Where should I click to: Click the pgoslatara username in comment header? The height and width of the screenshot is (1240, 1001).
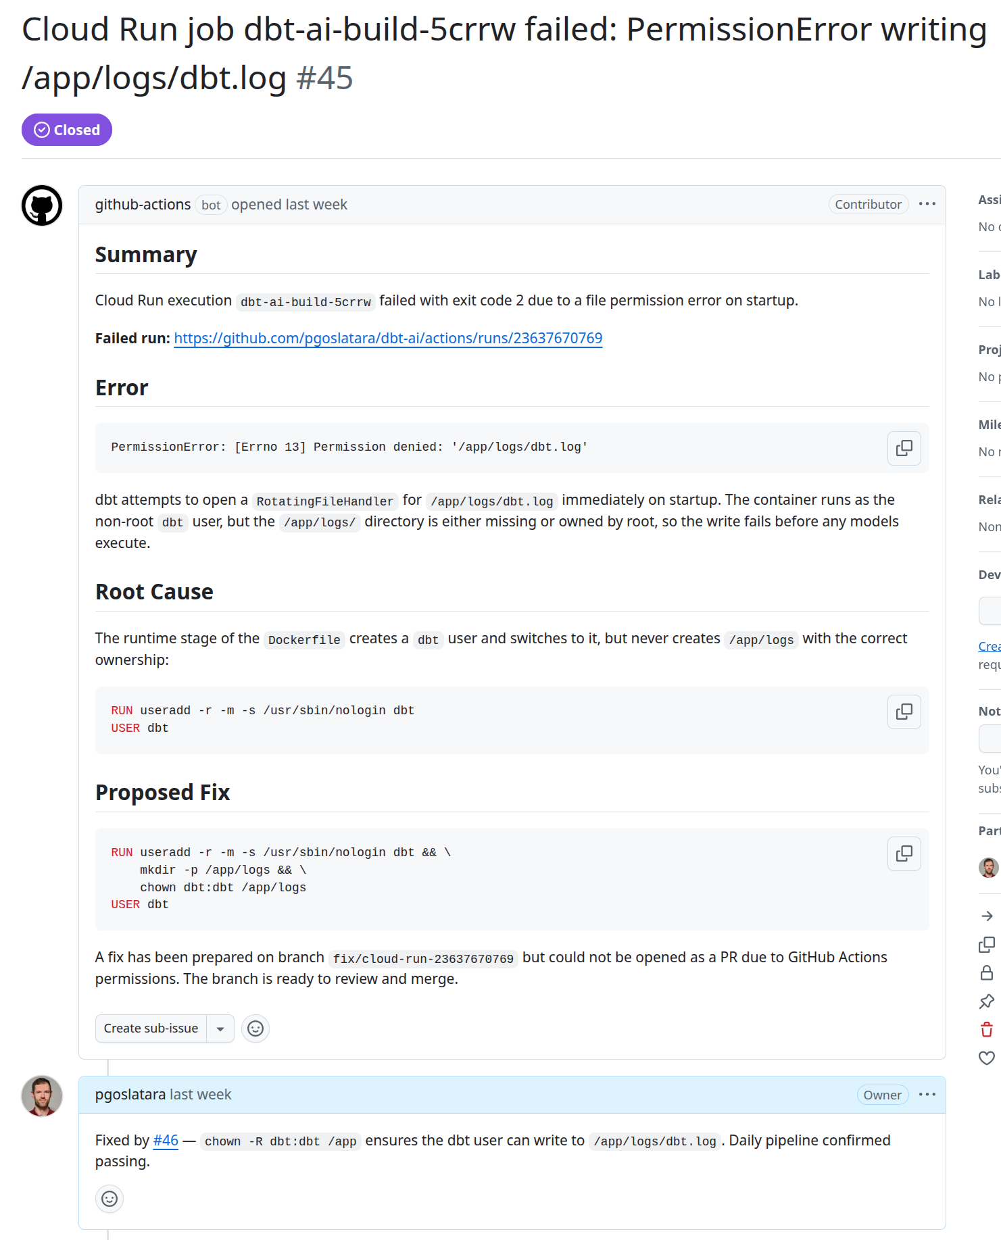(130, 1095)
